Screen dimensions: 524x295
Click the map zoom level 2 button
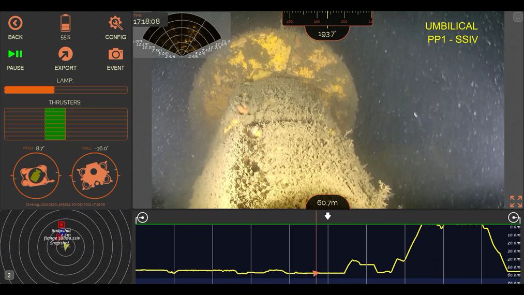pyautogui.click(x=9, y=275)
